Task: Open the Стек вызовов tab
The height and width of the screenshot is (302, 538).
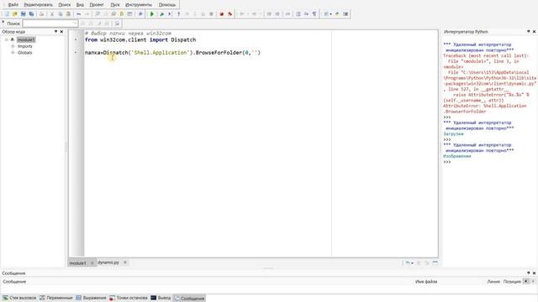Action: (19, 298)
